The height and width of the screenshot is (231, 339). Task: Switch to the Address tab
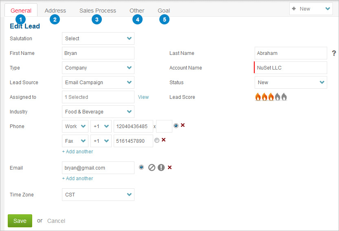[x=55, y=11]
